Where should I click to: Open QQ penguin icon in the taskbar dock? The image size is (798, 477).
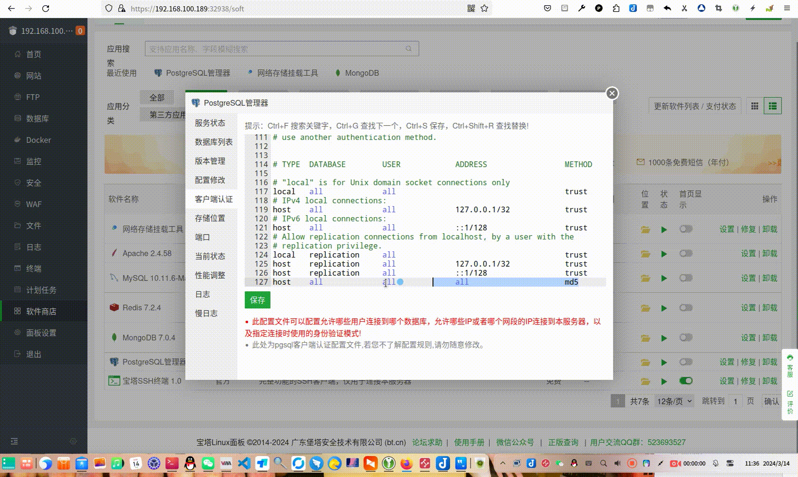coord(190,463)
